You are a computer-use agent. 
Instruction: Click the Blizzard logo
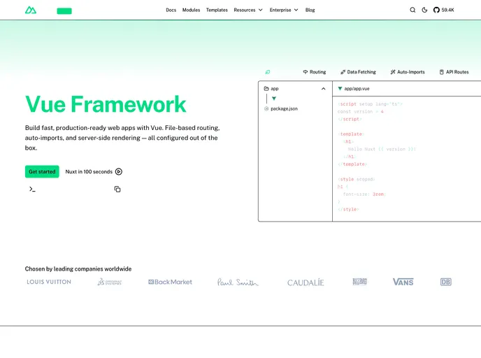coord(360,282)
